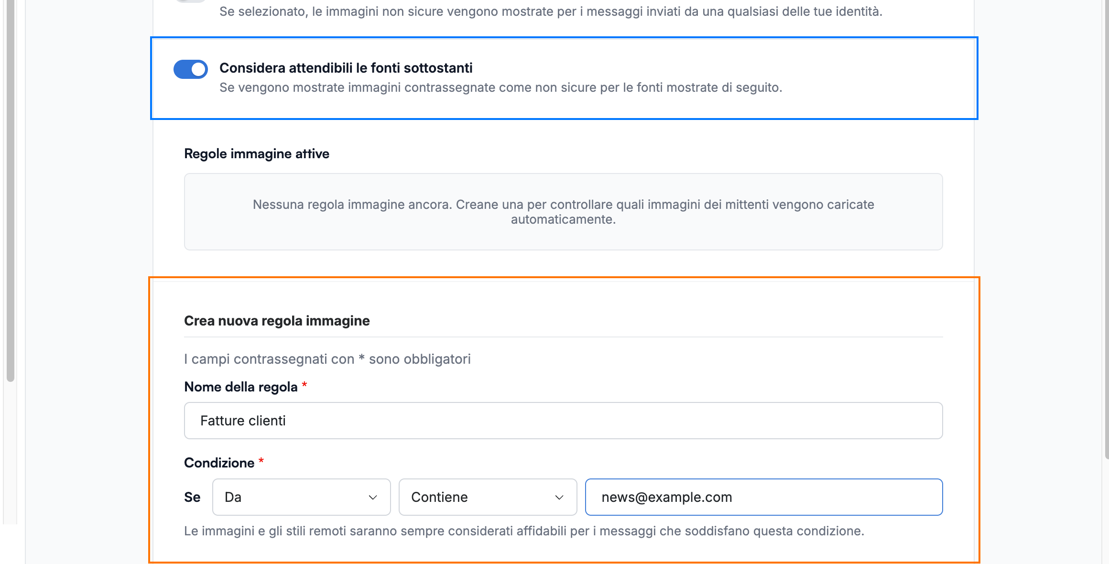The width and height of the screenshot is (1109, 564).
Task: Click the right edge page scrollbar
Action: click(1106, 229)
